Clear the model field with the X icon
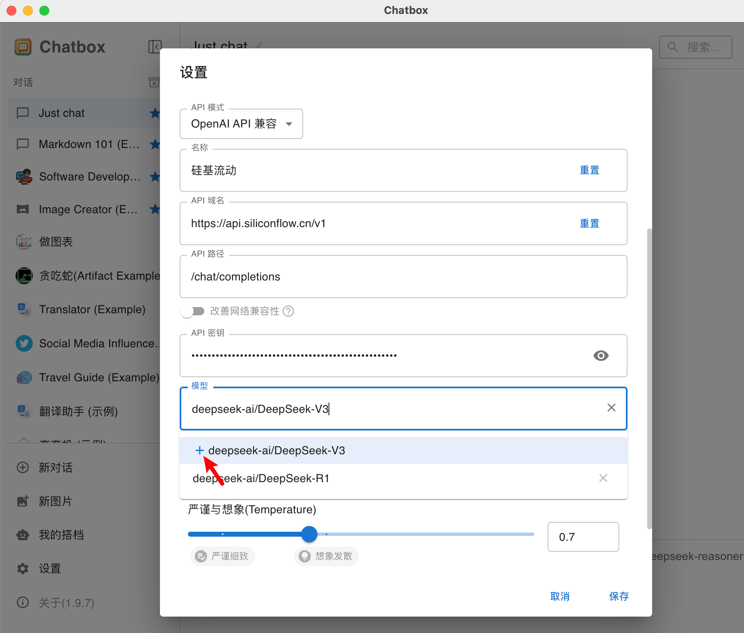This screenshot has width=744, height=633. (611, 408)
